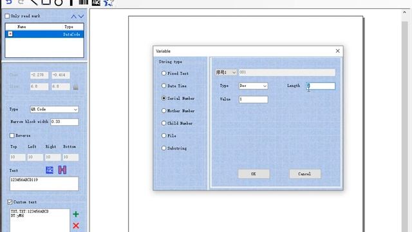The height and width of the screenshot is (232, 412).
Task: Select Substring string type
Action: click(164, 148)
